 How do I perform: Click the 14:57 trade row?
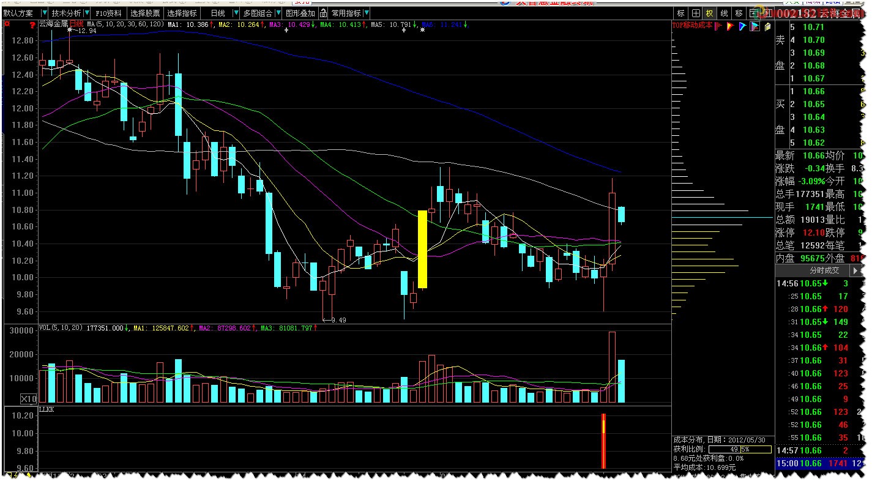tap(820, 450)
